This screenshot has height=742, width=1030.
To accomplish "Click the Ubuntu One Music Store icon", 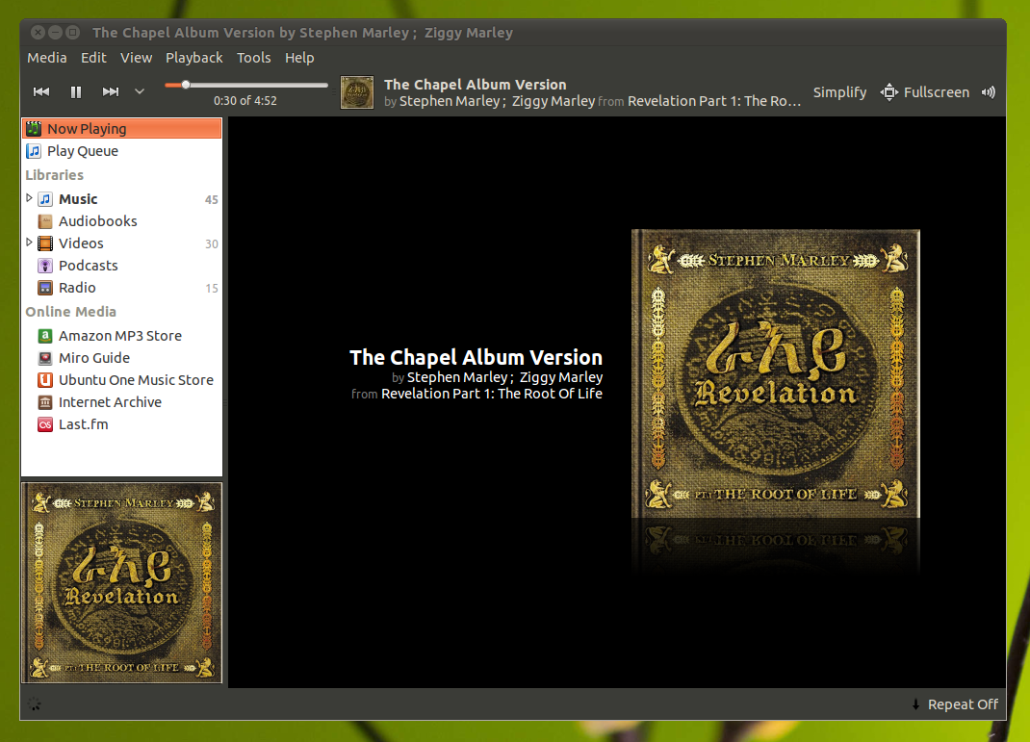I will pos(45,380).
